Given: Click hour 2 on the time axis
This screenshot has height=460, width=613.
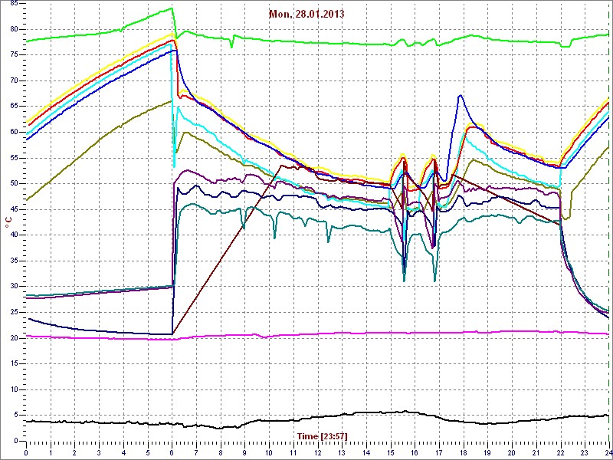Looking at the screenshot, I should 74,453.
